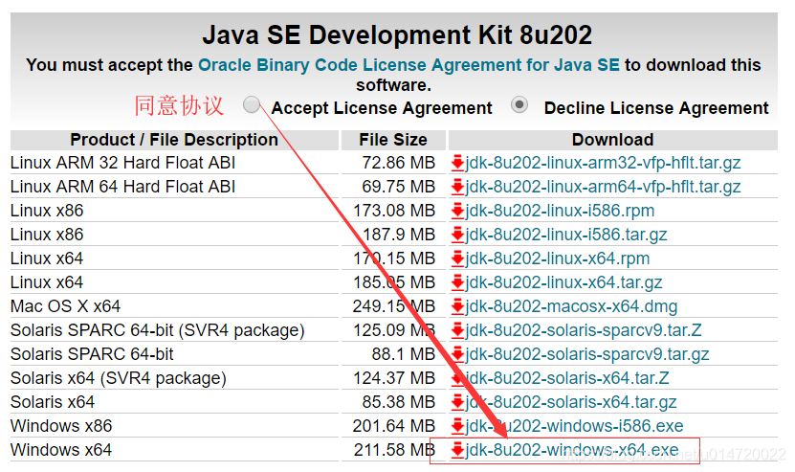Viewport: 795px width, 472px height.
Task: Download jdk-8u202-macosx-x64.dmg link
Action: point(571,306)
